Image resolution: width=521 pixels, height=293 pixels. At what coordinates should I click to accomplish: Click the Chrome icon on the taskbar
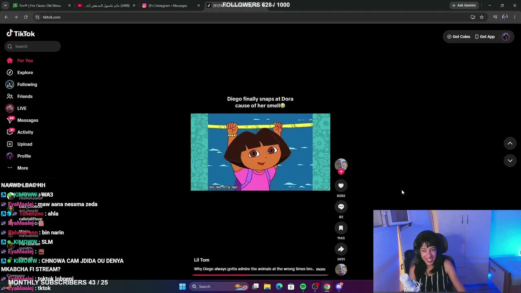click(x=327, y=286)
